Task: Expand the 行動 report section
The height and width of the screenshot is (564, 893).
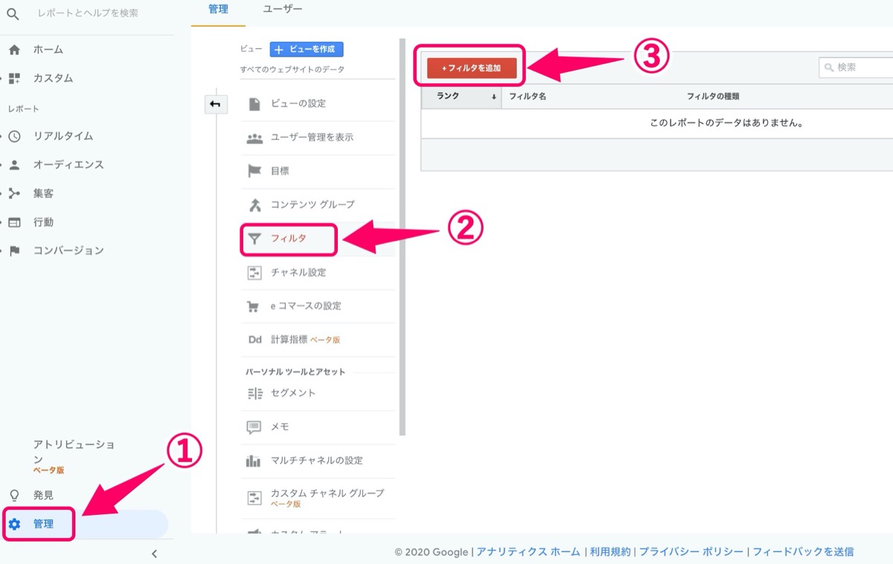Action: point(2,222)
